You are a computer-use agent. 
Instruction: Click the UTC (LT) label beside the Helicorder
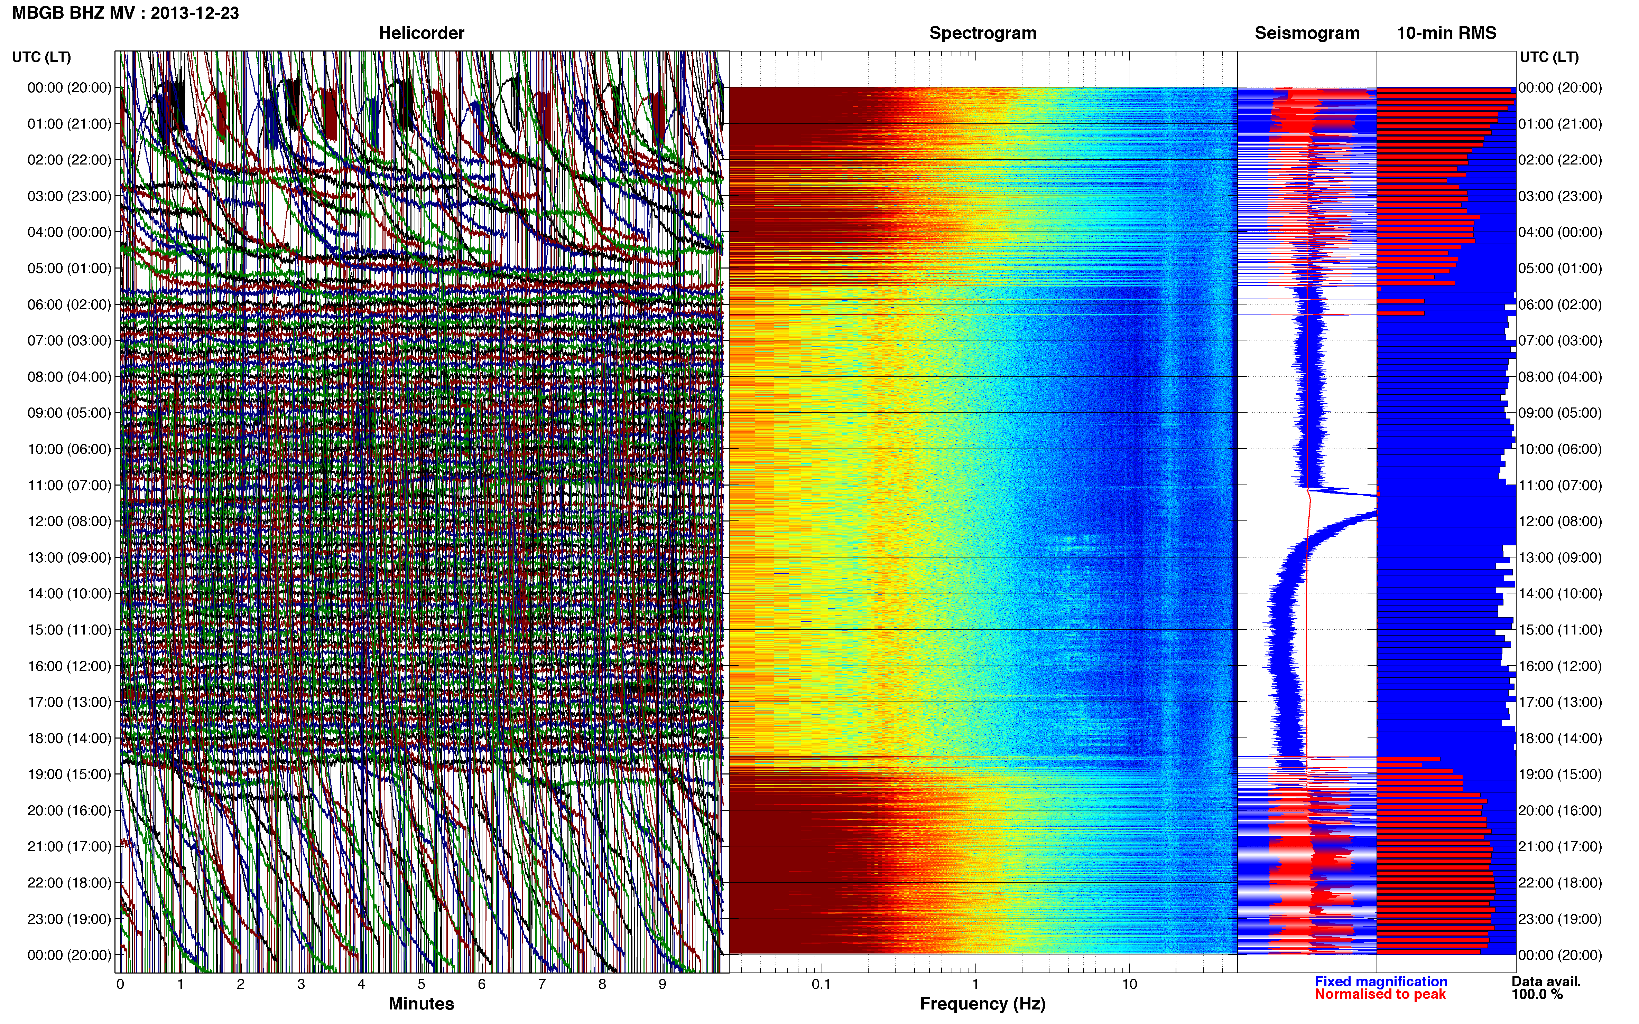click(41, 57)
